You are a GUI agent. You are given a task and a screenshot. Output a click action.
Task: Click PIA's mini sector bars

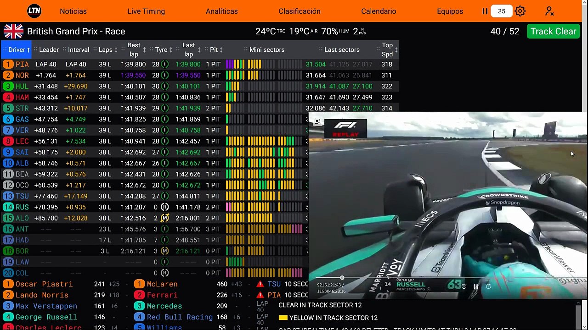(x=264, y=64)
